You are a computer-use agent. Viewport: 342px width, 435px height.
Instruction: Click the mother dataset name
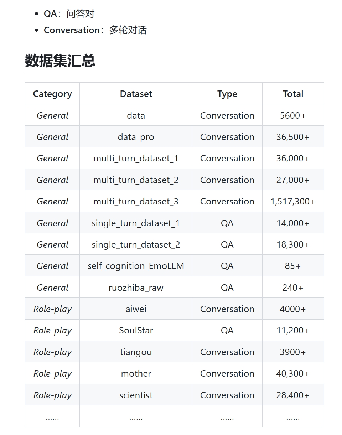(136, 373)
